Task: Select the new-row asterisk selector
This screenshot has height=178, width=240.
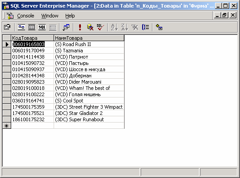Action: [7, 126]
